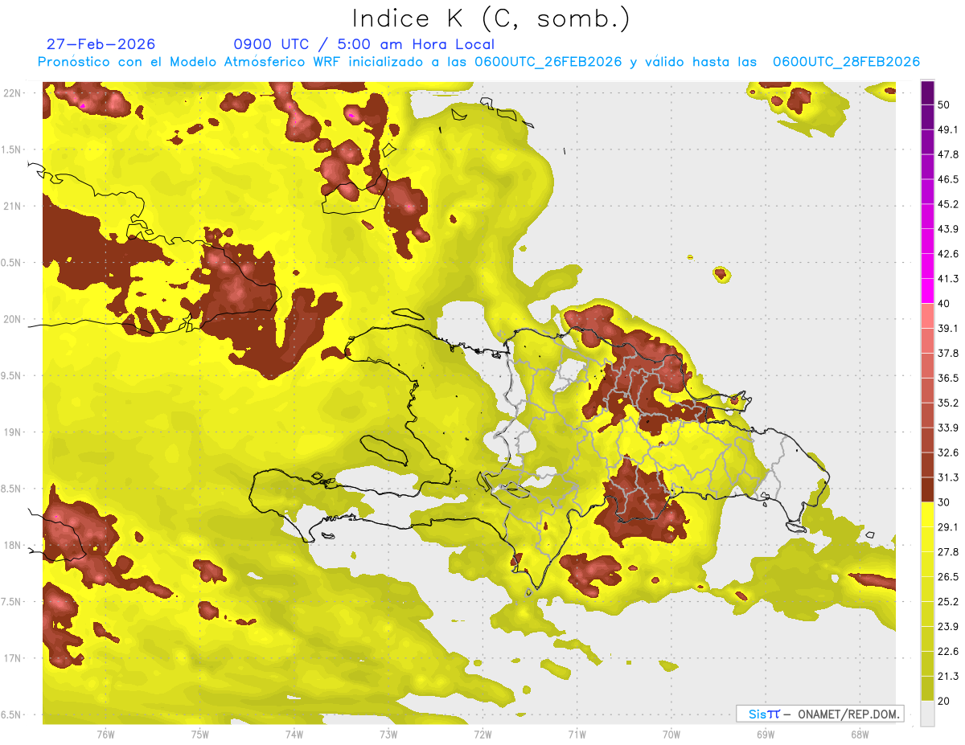Click the "0600UTC_28FEB2026" valid-until time
Viewport: 965px width, 745px height.
846,62
